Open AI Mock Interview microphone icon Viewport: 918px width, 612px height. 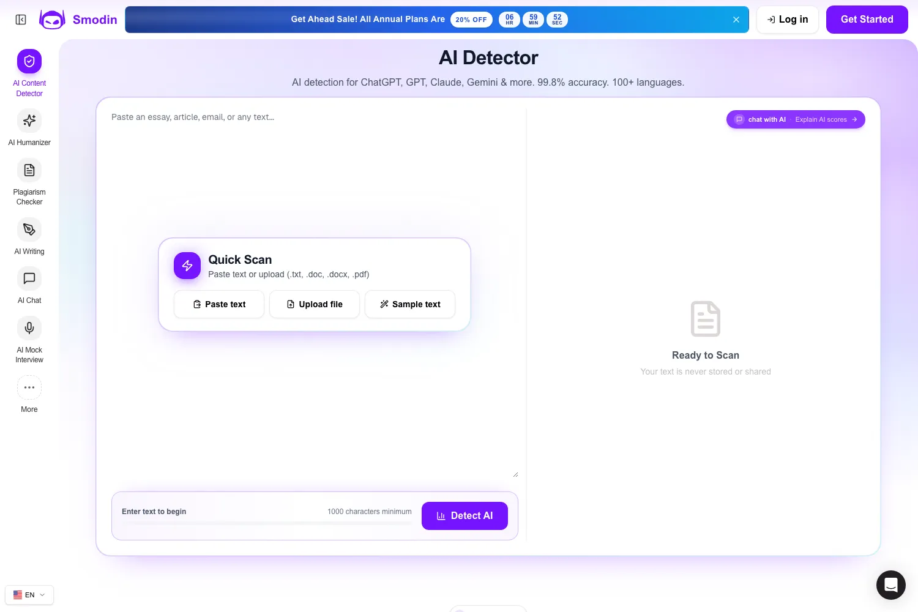[29, 328]
